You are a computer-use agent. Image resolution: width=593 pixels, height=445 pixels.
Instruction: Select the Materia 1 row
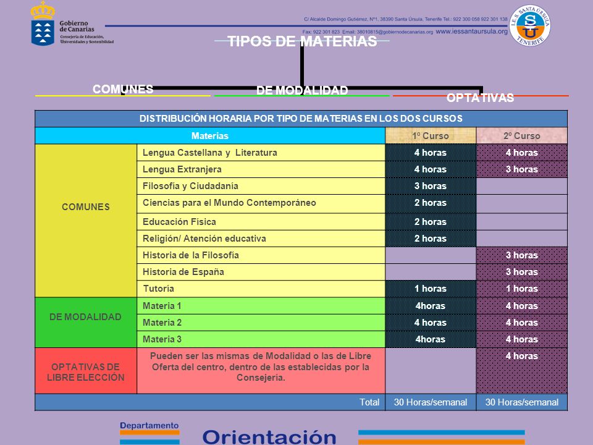(261, 306)
